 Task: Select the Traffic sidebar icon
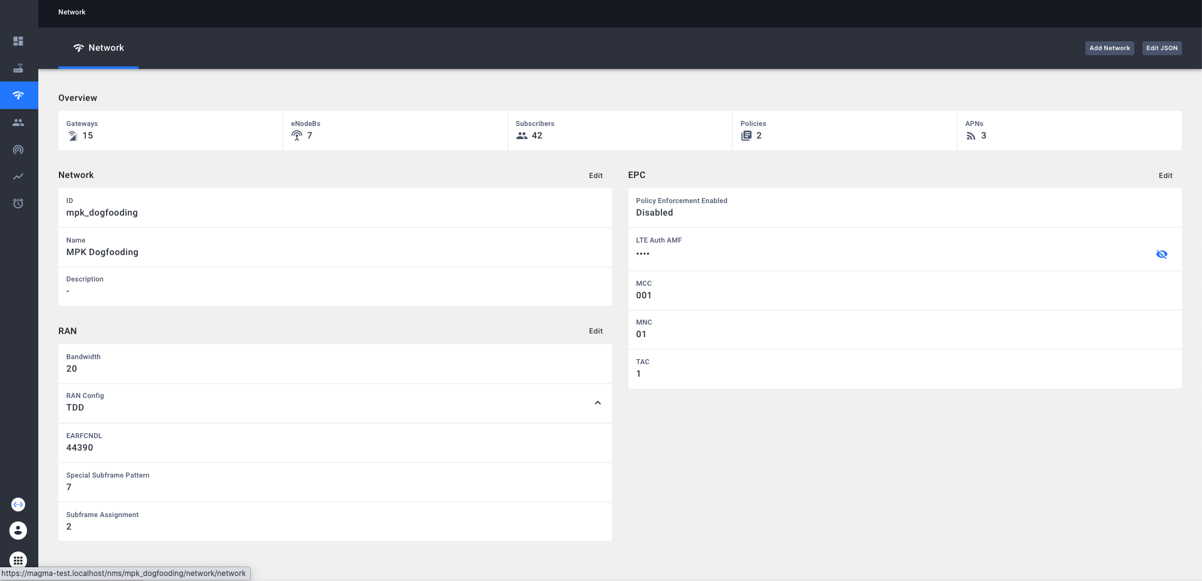pyautogui.click(x=18, y=150)
